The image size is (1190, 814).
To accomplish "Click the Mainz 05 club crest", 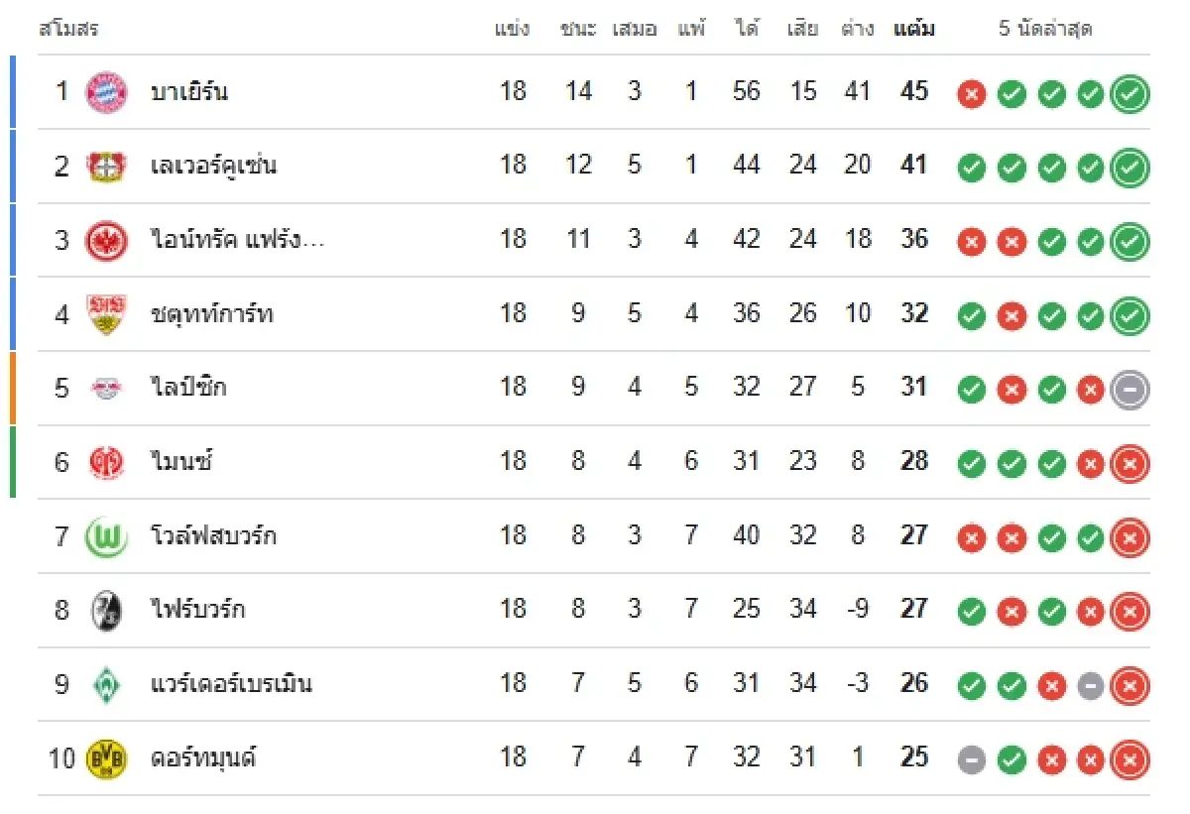I will [x=106, y=462].
